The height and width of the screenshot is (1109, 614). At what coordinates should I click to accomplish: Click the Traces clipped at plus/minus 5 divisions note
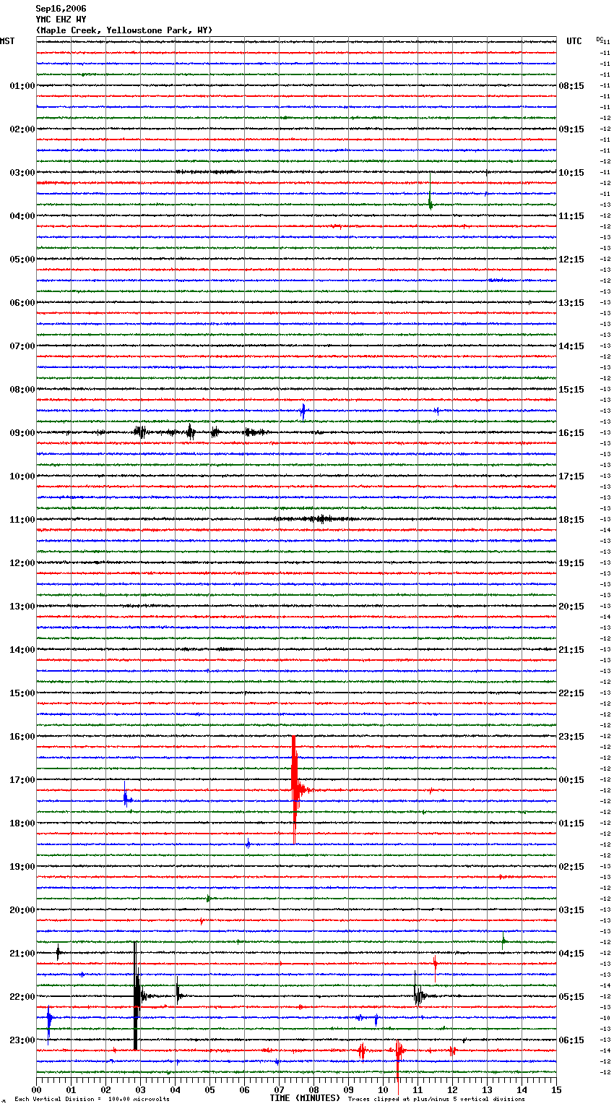pos(436,1100)
